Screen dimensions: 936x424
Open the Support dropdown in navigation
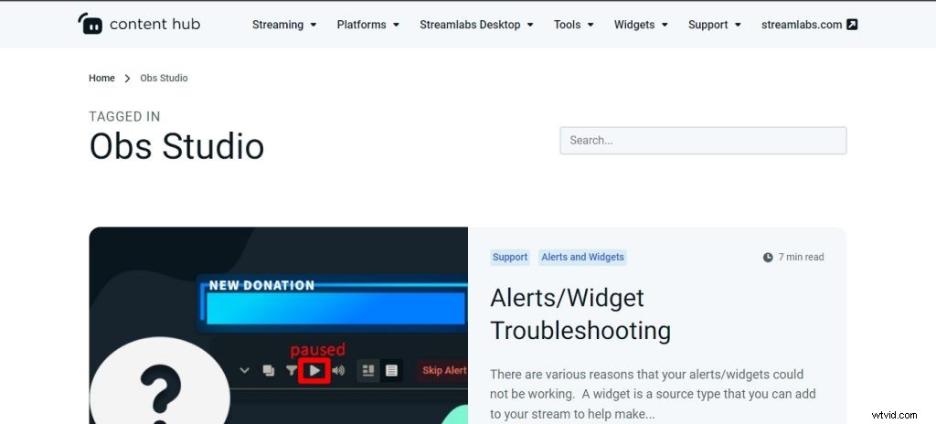tap(715, 25)
